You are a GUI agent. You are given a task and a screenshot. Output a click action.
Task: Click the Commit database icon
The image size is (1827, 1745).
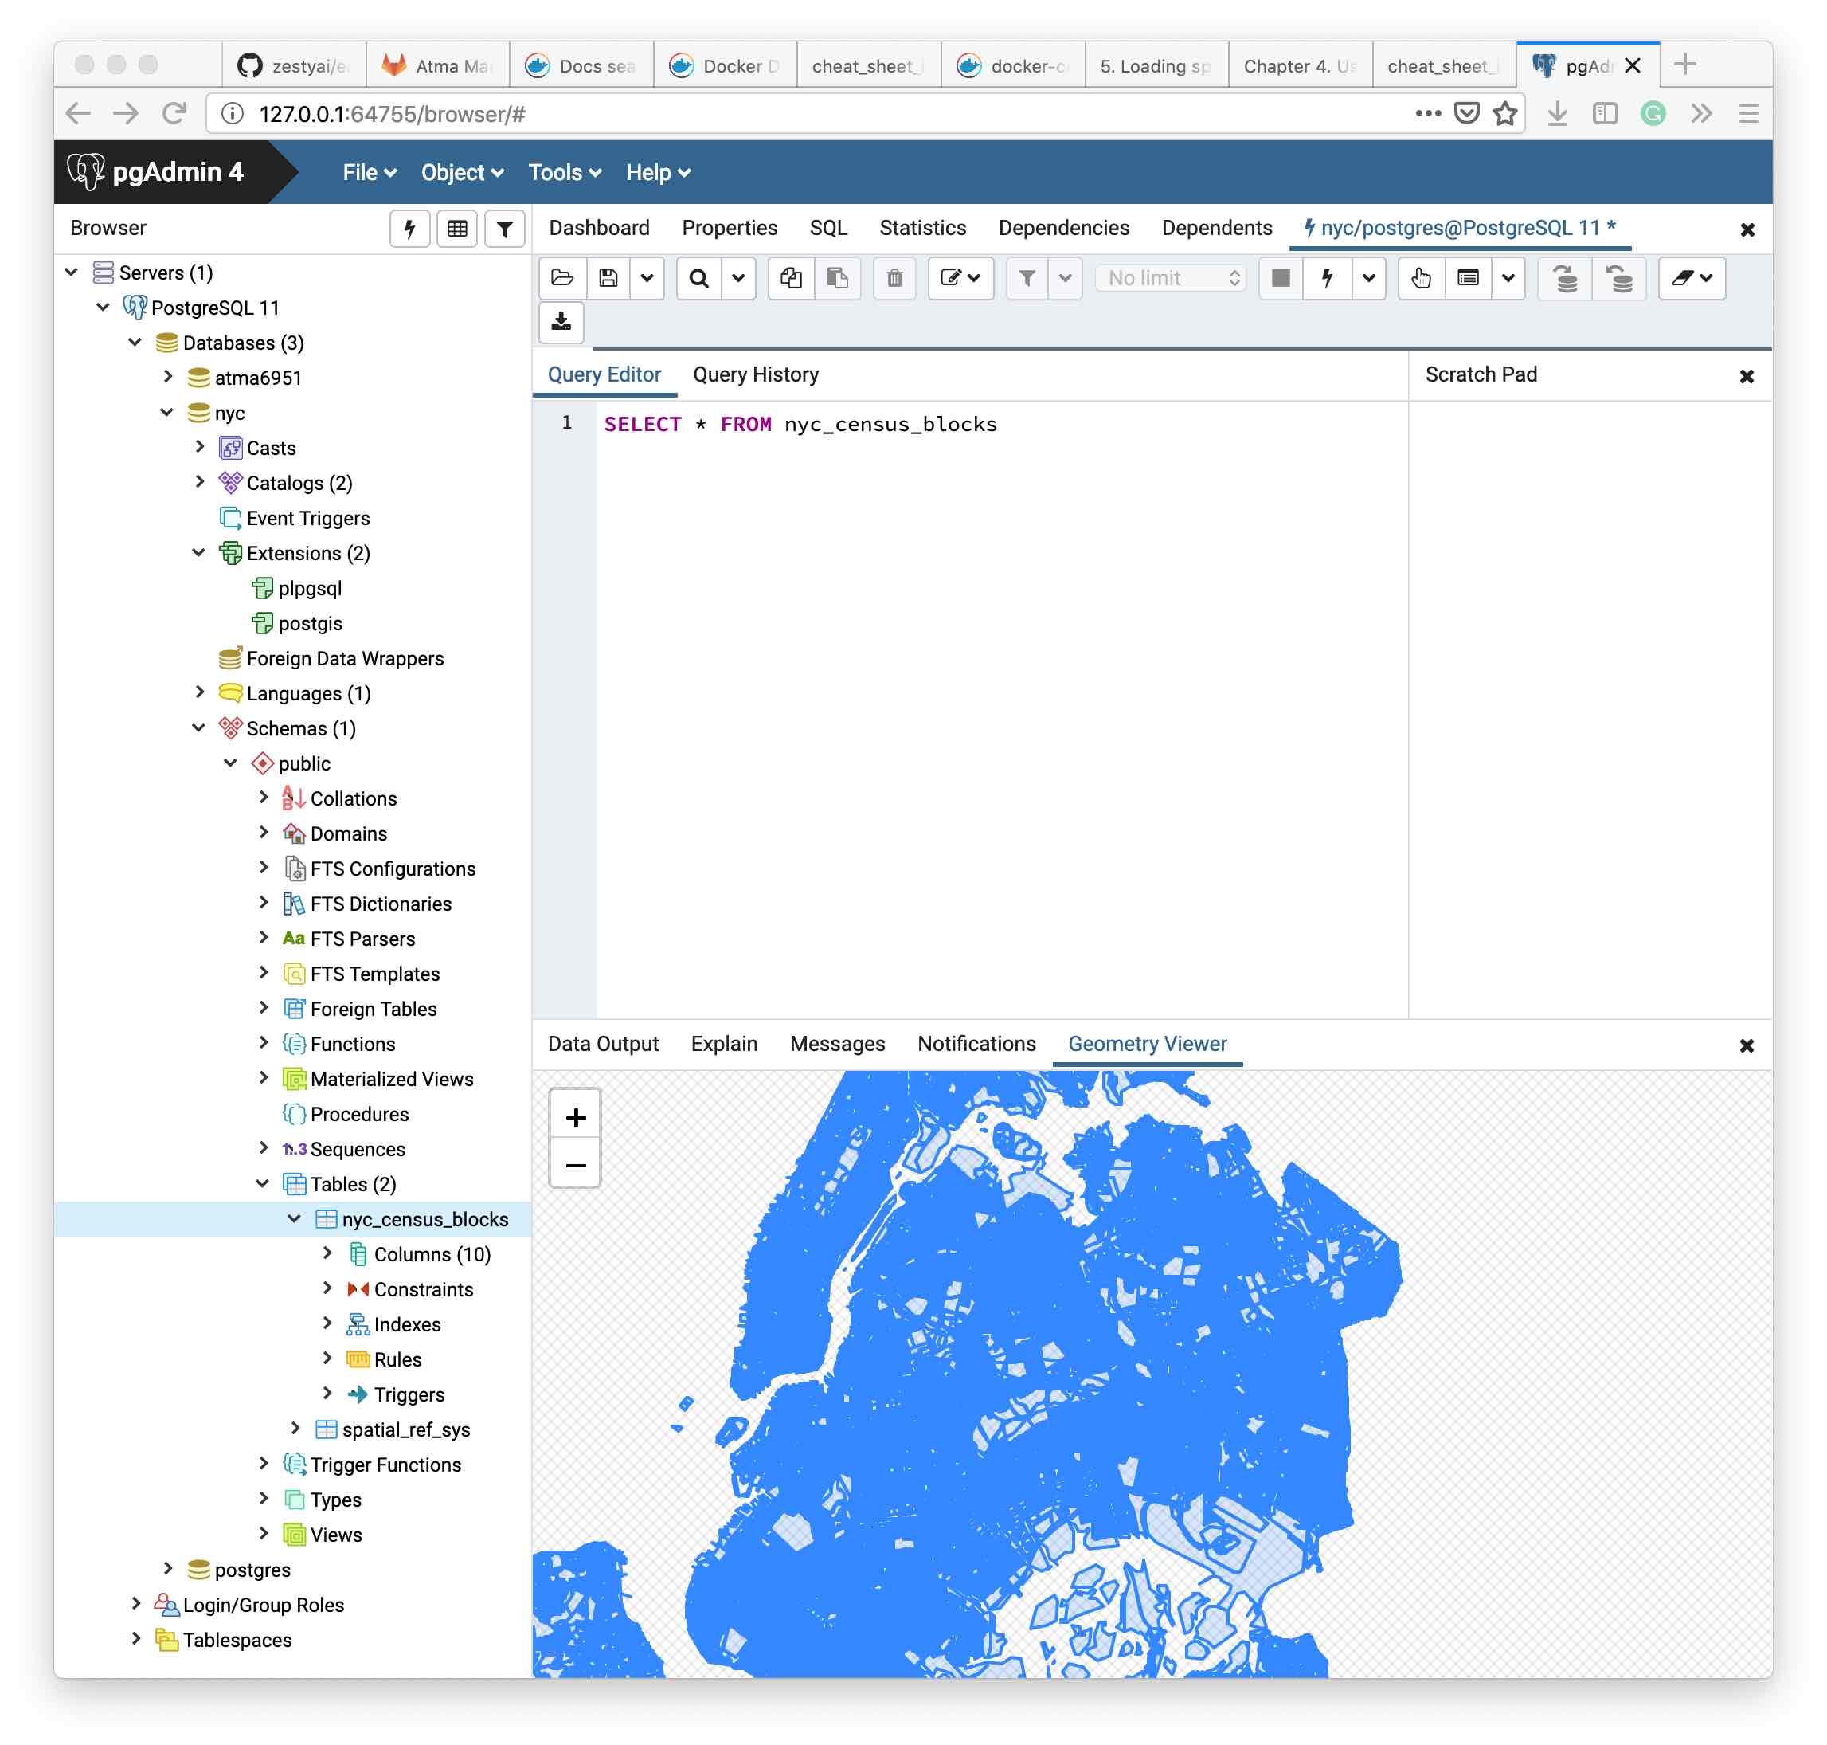(1566, 278)
